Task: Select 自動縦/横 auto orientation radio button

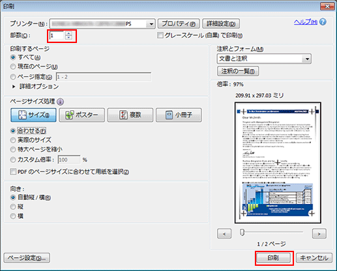Action: (x=13, y=197)
